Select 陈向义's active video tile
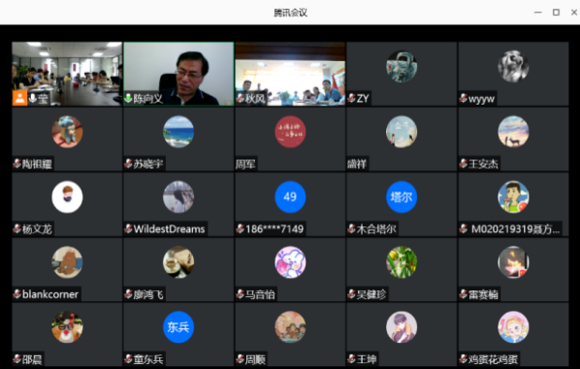Viewport: 580px width, 369px height. (178, 74)
